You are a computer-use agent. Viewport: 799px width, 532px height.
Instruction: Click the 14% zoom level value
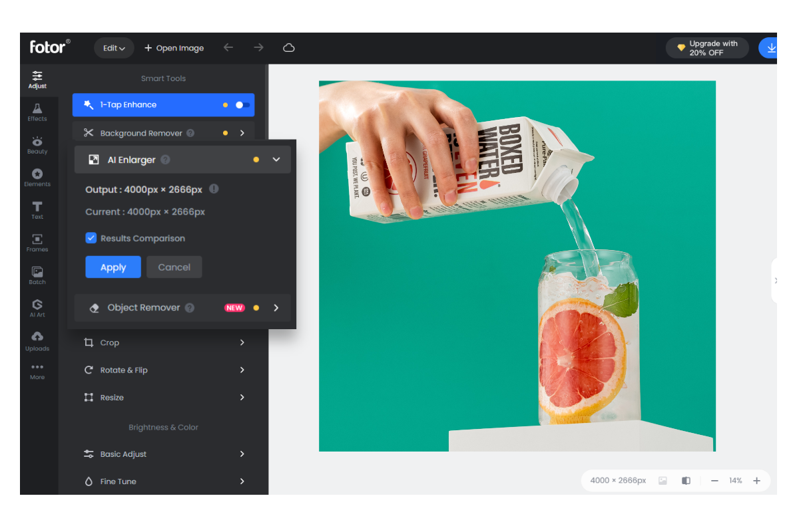[x=735, y=481]
